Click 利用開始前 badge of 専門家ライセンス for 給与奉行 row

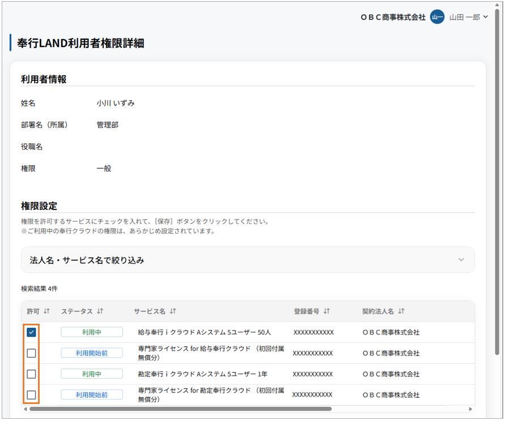coord(92,353)
